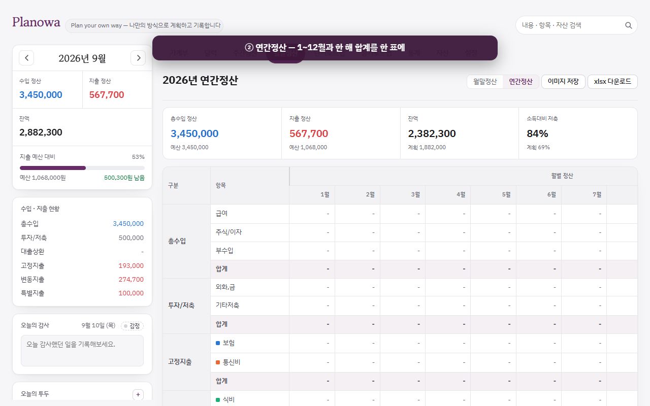The image size is (650, 406).
Task: Select the 기타저축 row label
Action: point(227,306)
